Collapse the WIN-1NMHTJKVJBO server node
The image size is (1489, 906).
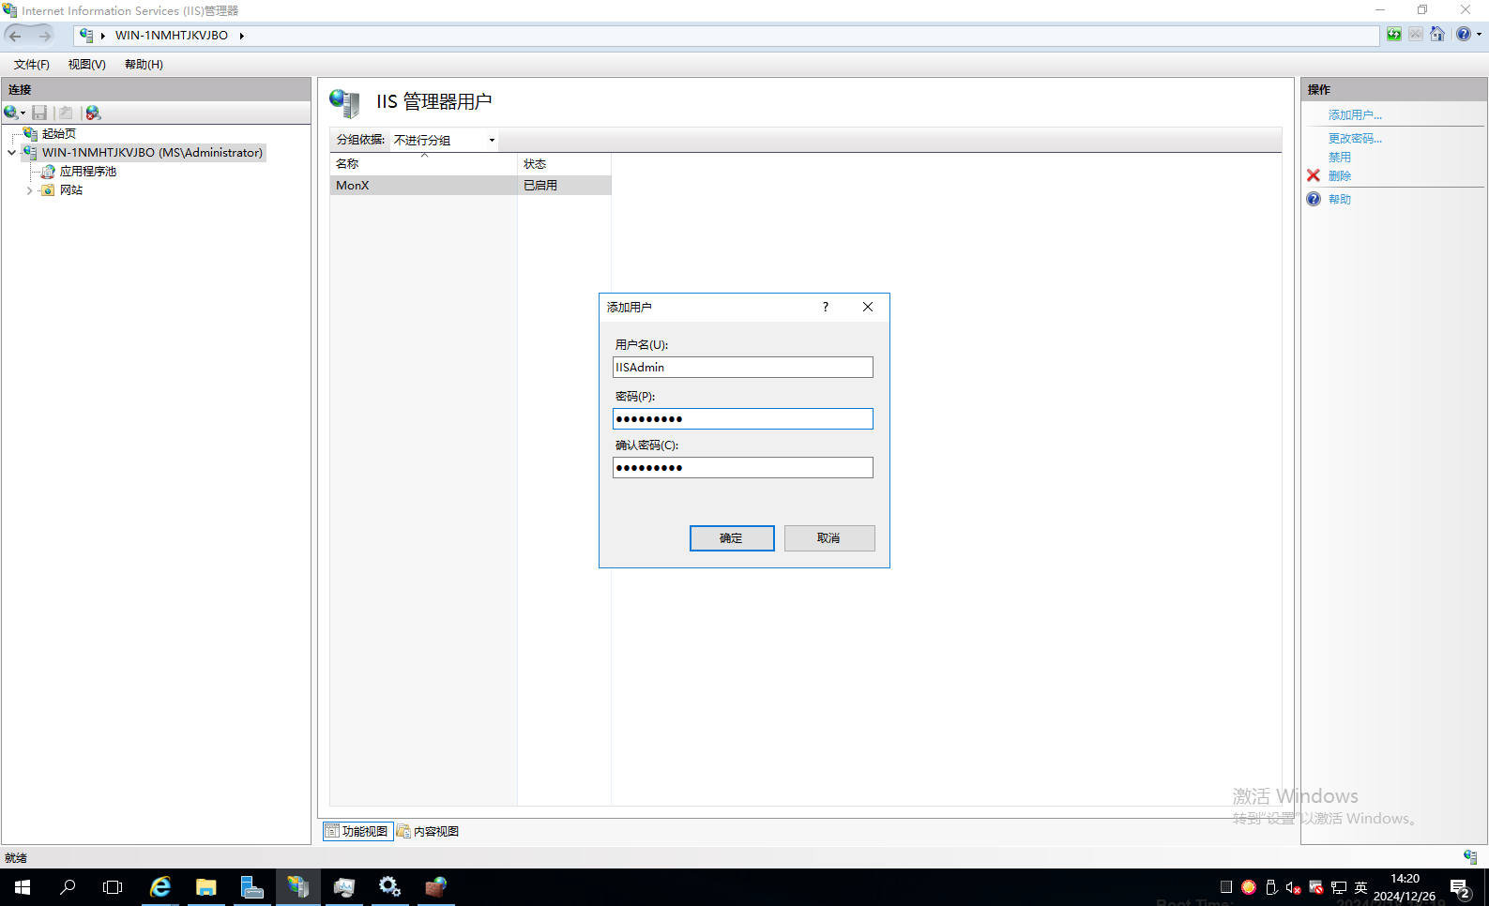11,153
